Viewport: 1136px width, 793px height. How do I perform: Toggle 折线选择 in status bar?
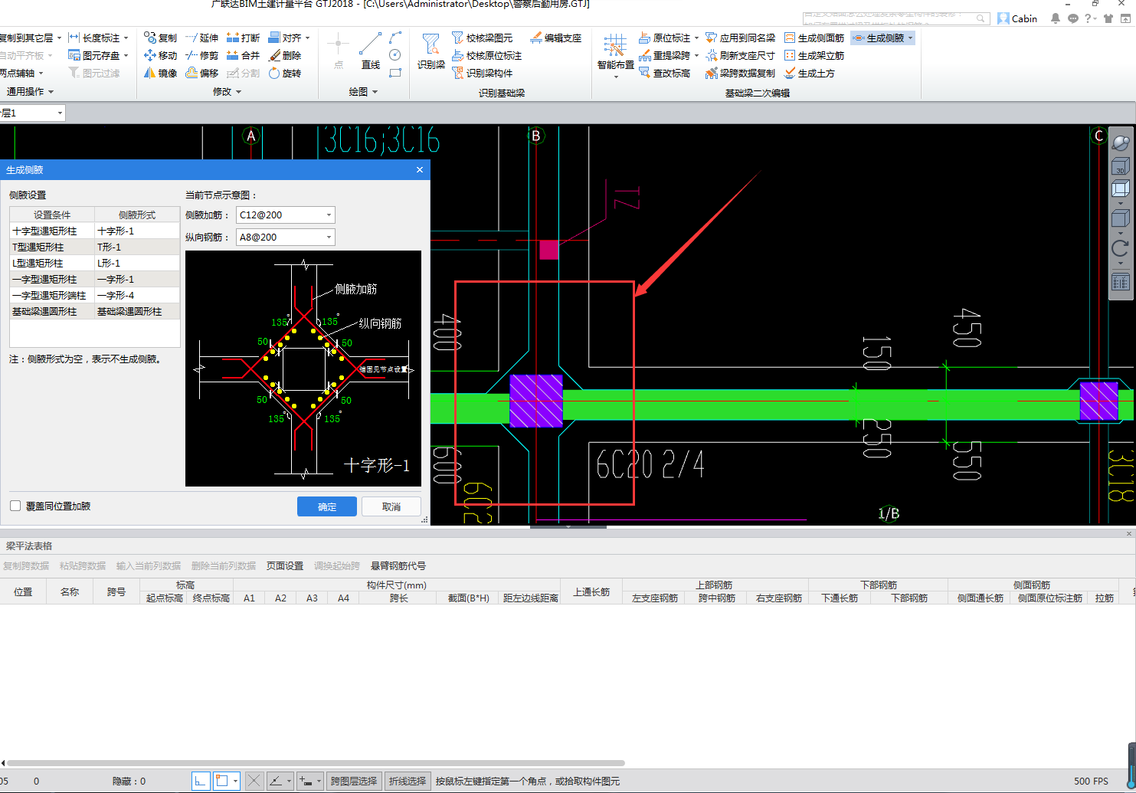pos(407,781)
